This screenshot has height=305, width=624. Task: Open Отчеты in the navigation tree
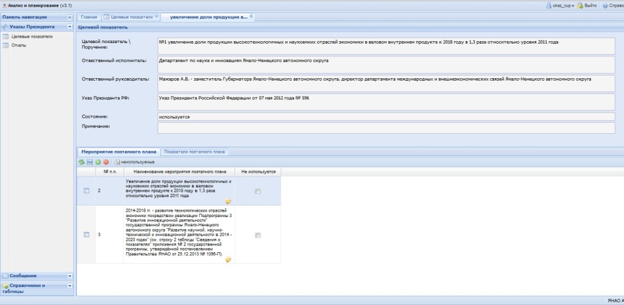click(19, 45)
